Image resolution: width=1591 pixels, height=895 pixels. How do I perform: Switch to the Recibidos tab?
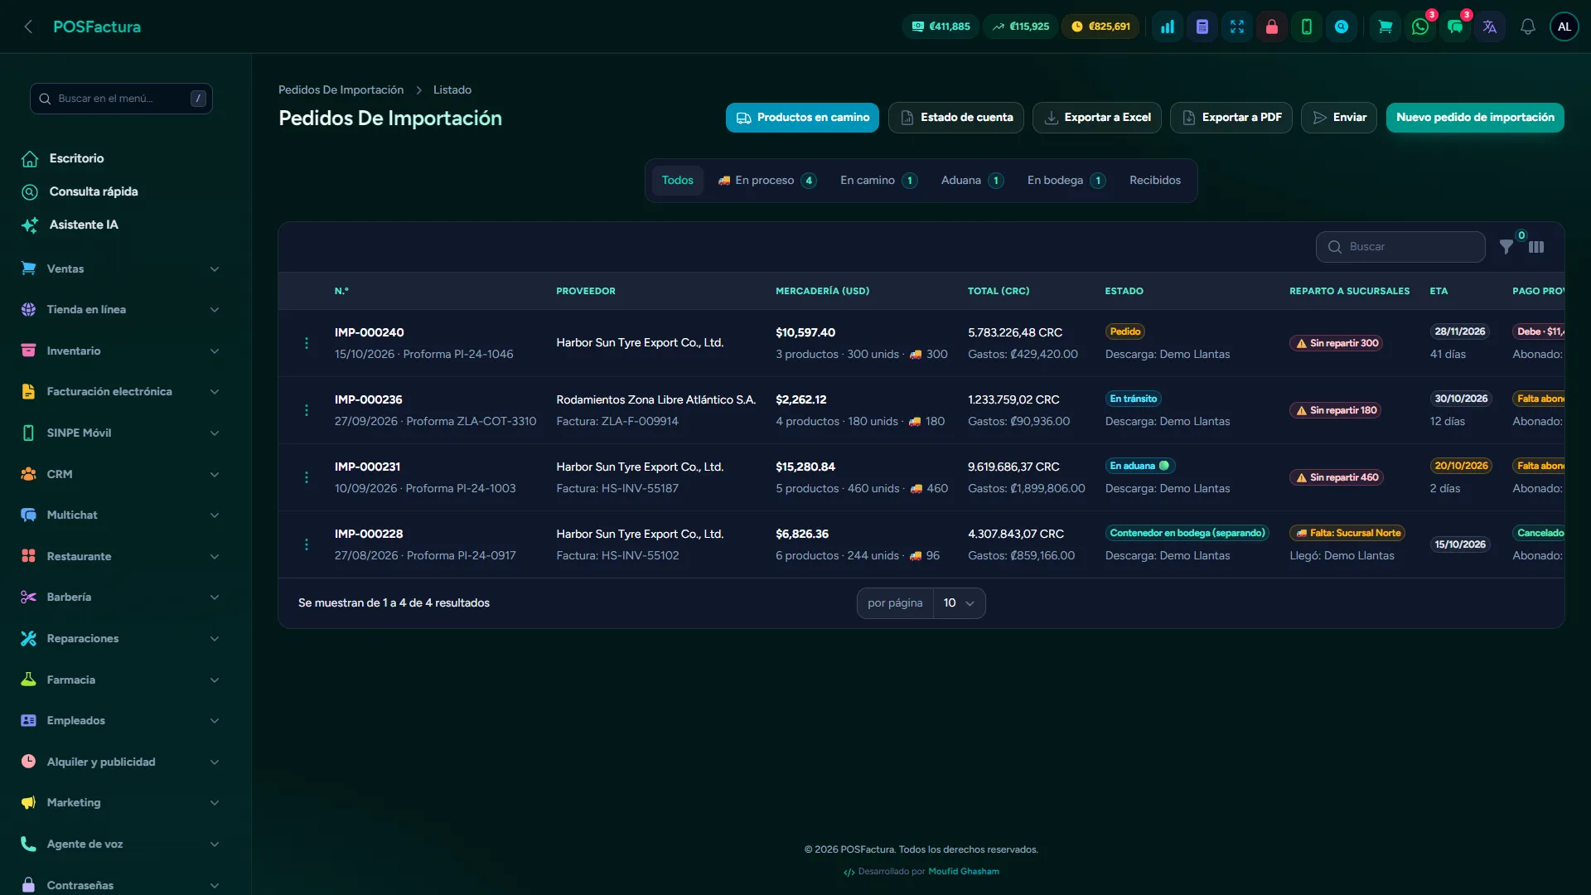(1155, 181)
